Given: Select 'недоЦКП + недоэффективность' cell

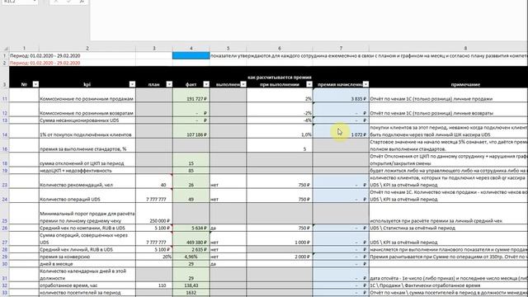Looking at the screenshot, I should click(x=87, y=171).
